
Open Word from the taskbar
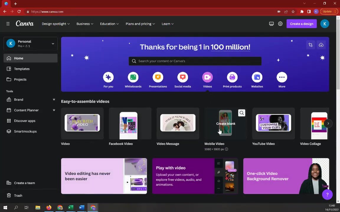point(82,208)
